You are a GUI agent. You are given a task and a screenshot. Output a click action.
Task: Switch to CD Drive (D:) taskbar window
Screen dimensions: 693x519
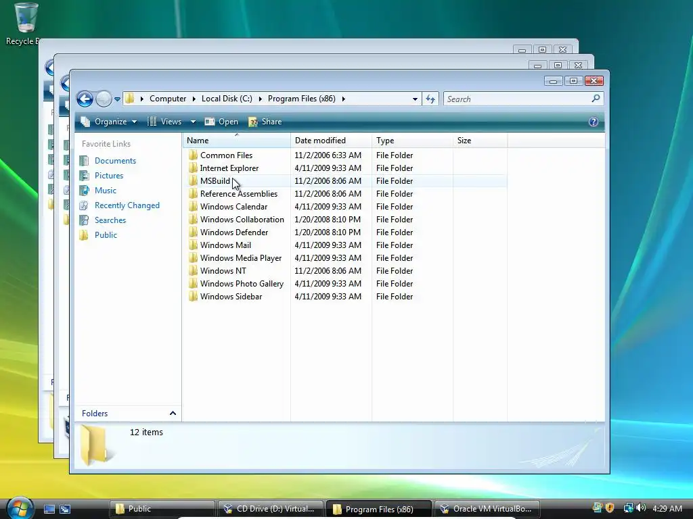[269, 509]
